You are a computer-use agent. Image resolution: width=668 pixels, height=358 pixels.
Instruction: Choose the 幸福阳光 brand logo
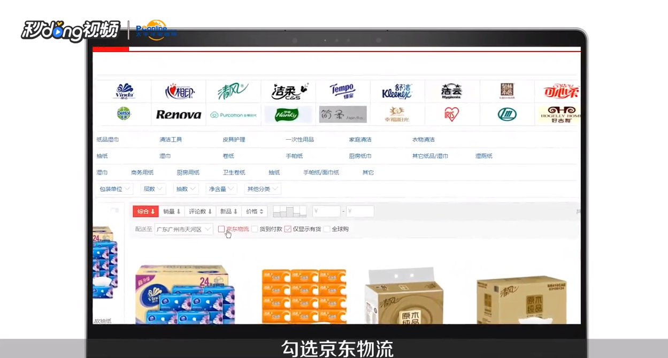pyautogui.click(x=397, y=115)
